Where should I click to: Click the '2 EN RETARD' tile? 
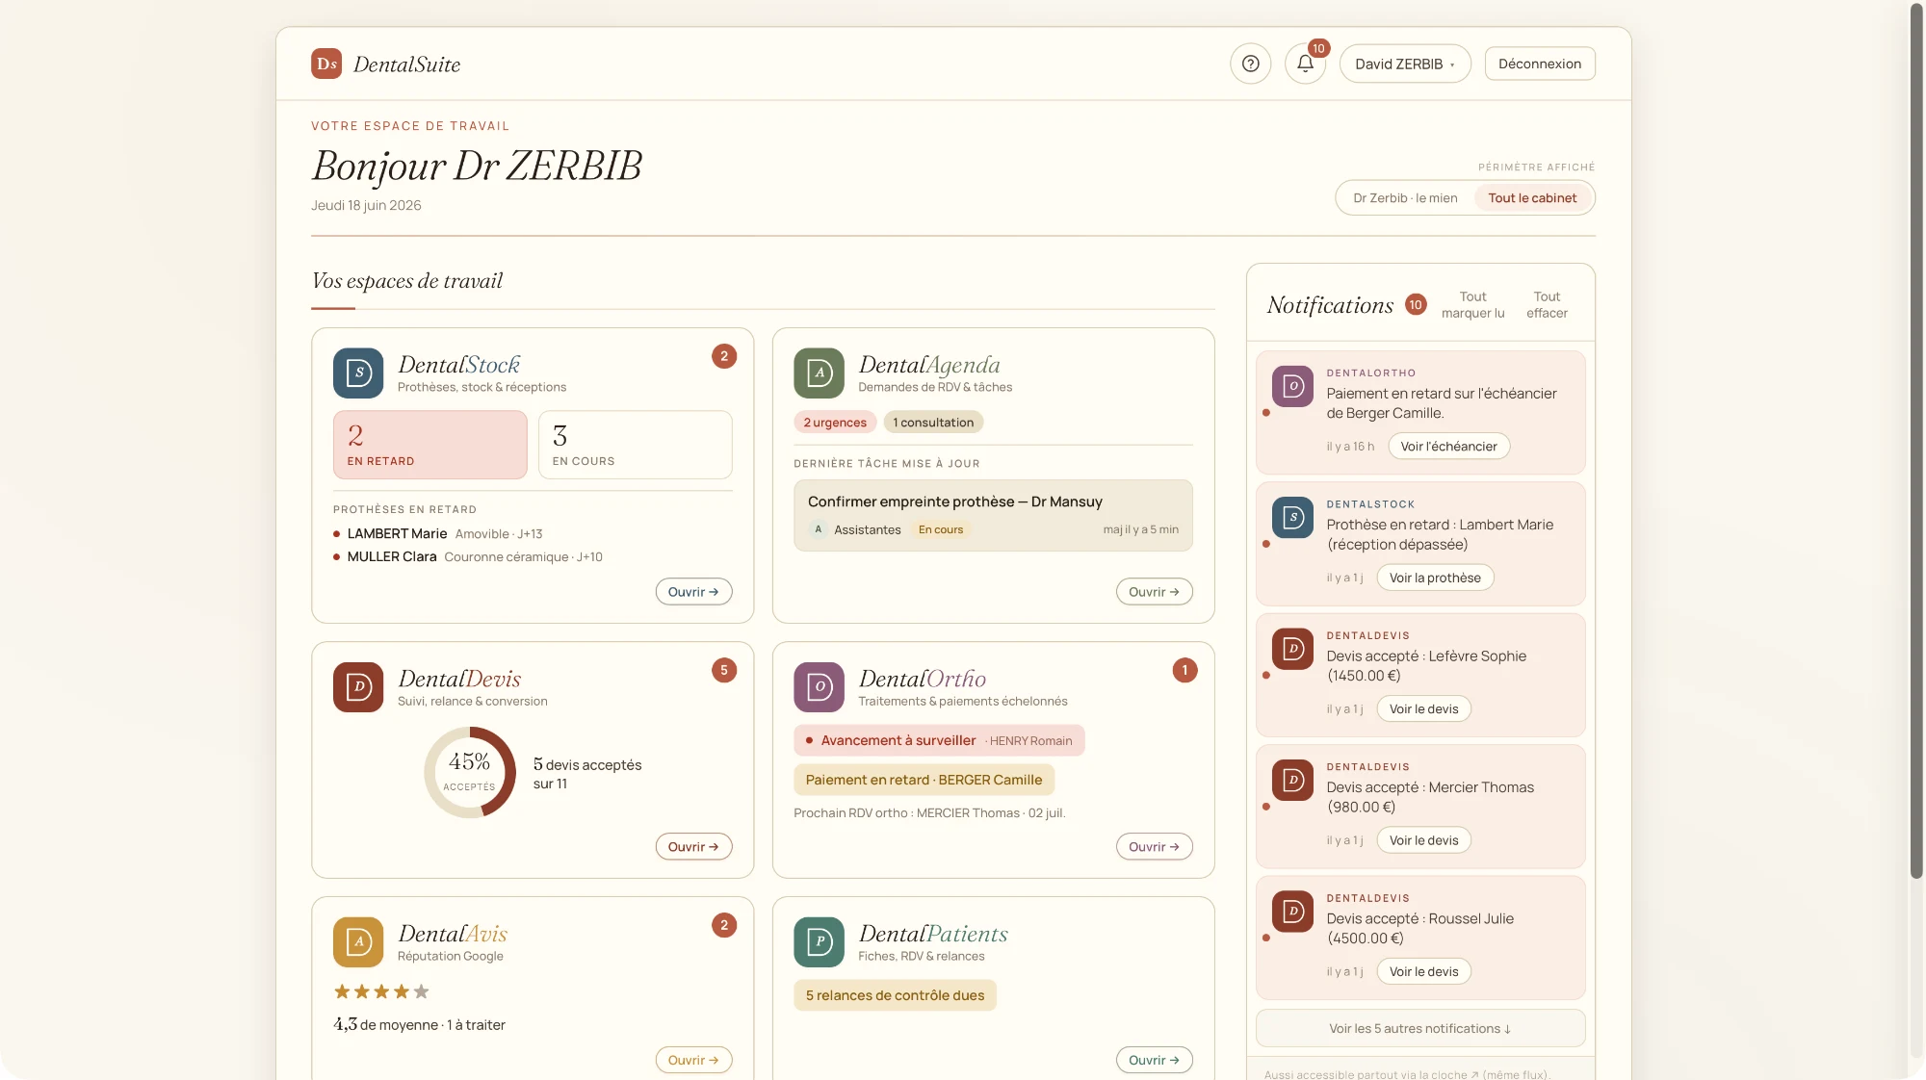pyautogui.click(x=429, y=445)
